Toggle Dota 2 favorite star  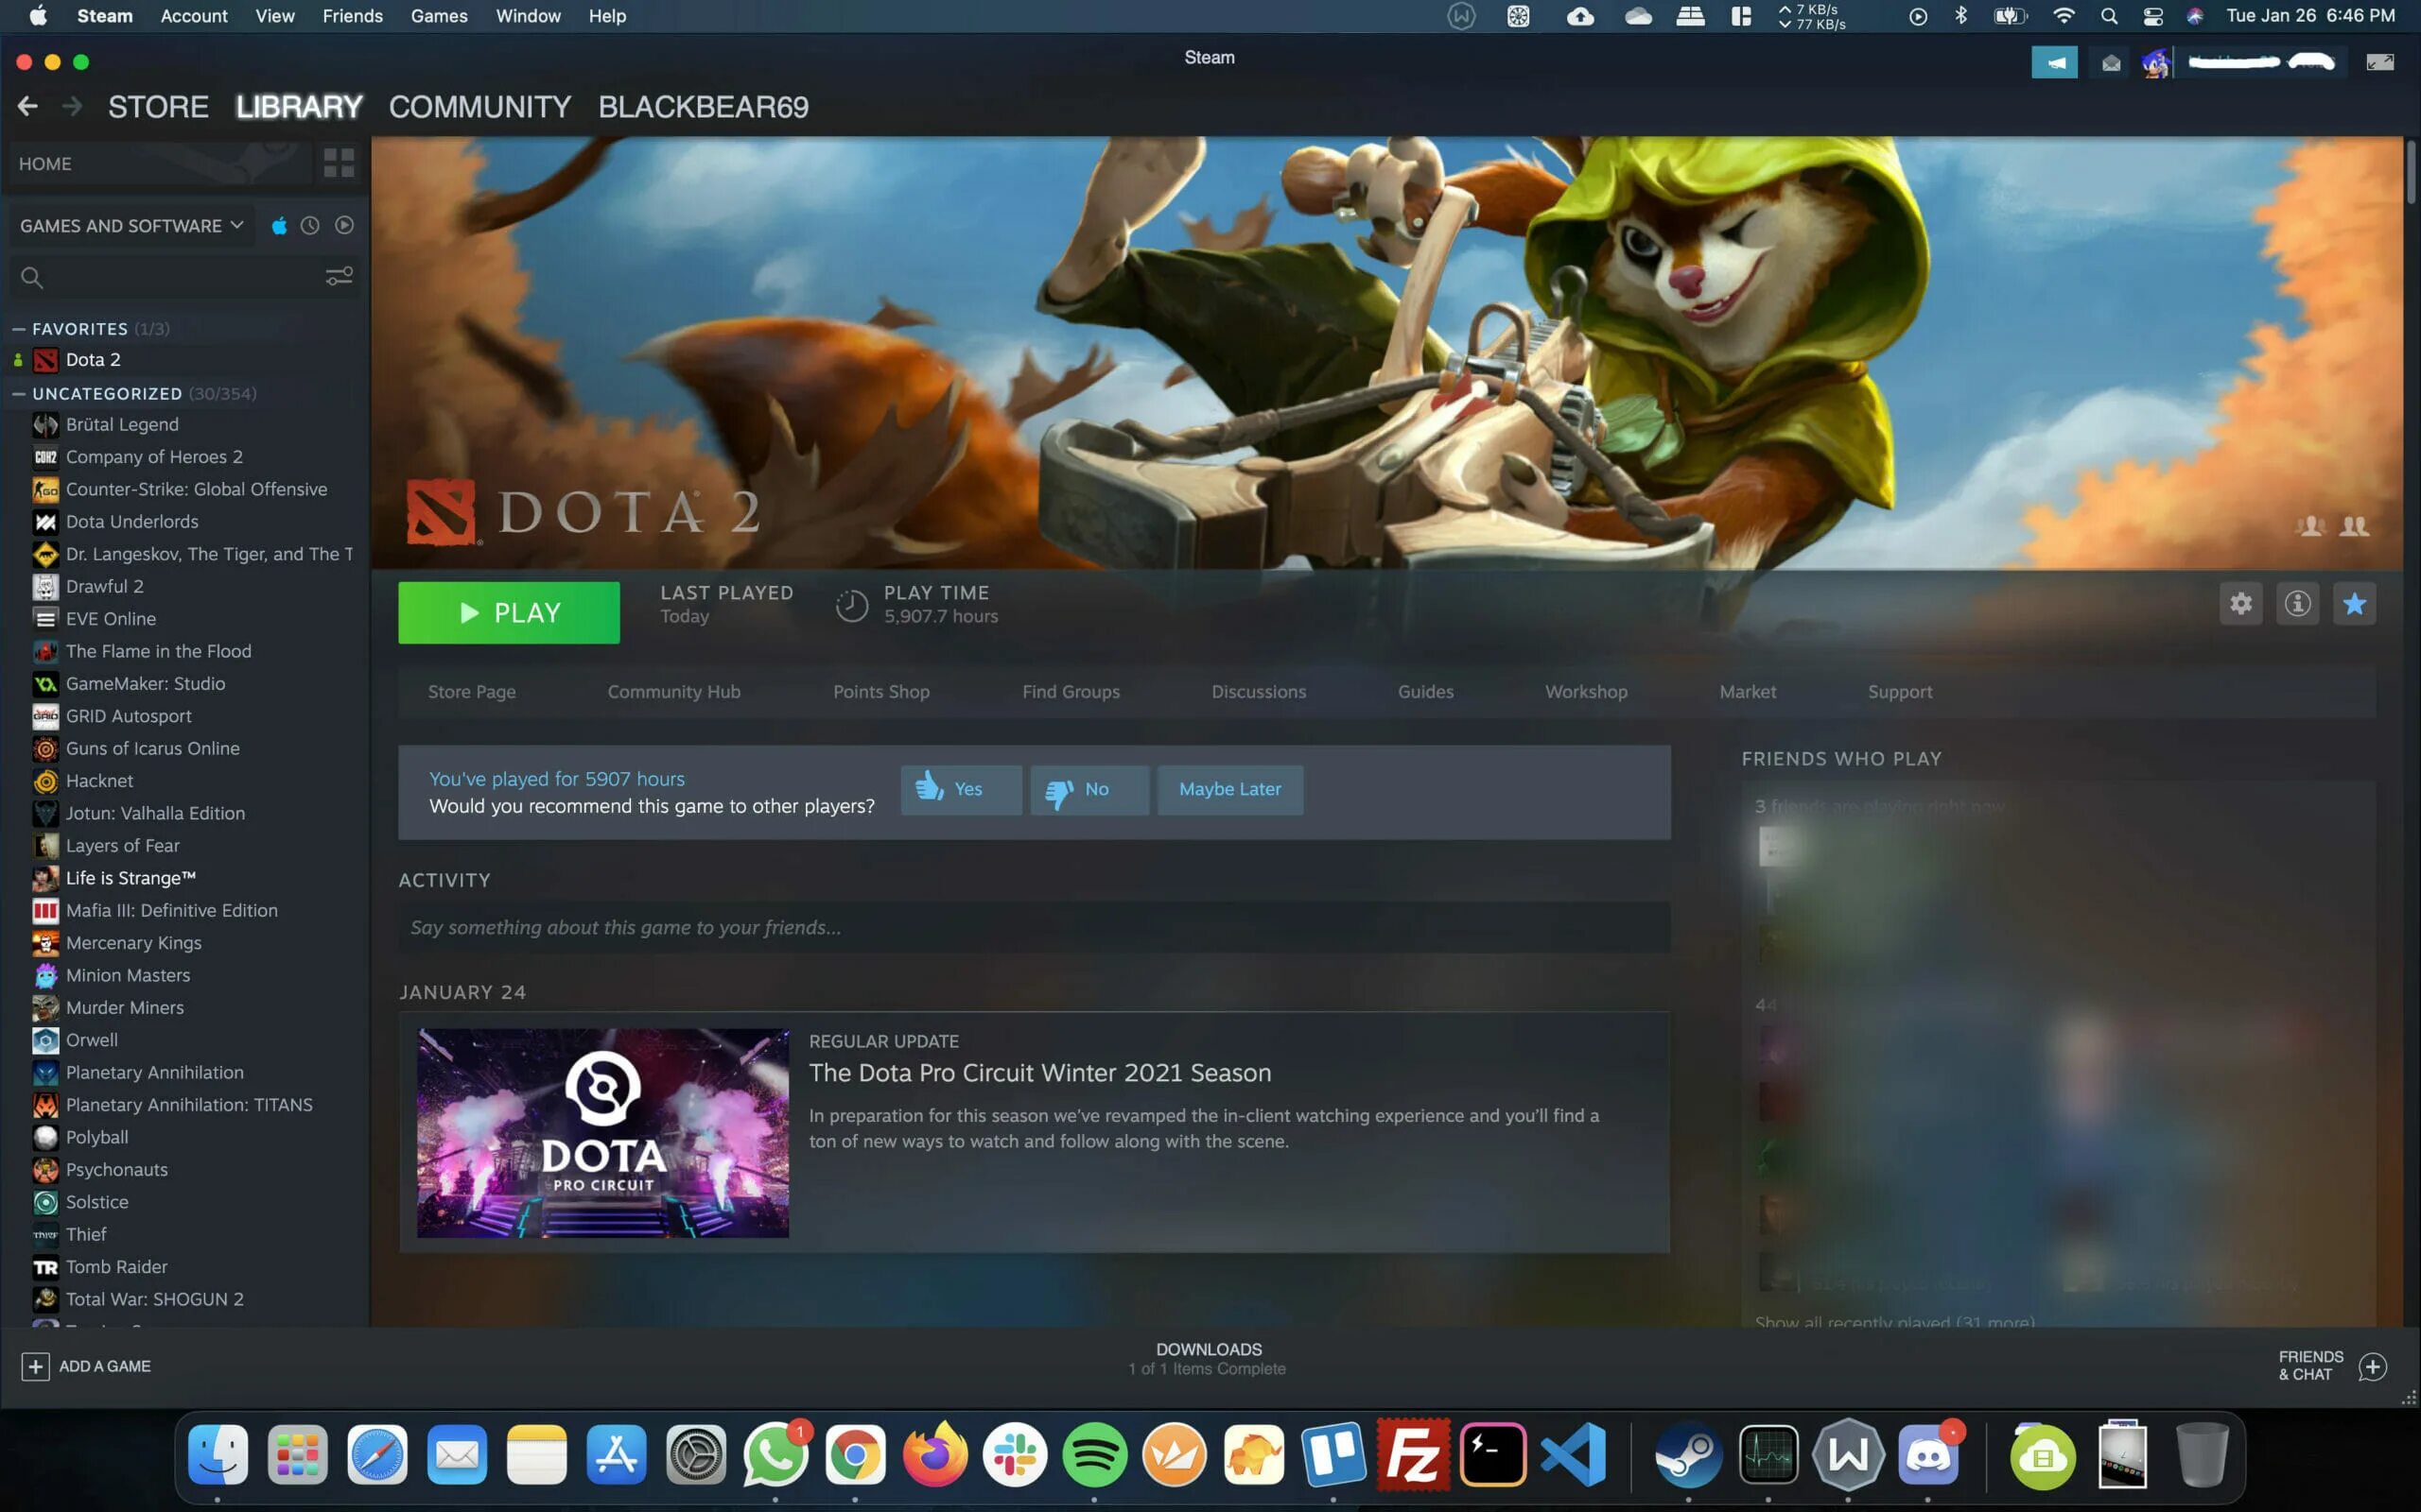click(x=2354, y=603)
